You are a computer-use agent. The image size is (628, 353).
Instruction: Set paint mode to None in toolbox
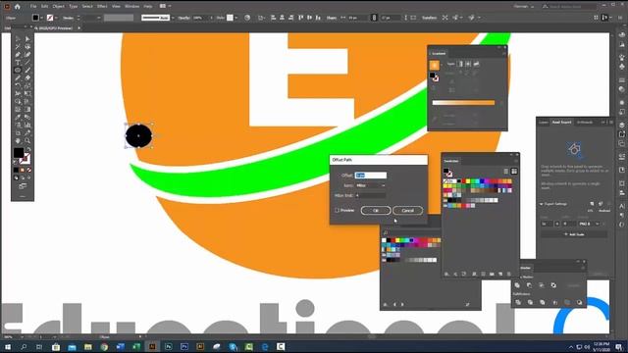[28, 170]
